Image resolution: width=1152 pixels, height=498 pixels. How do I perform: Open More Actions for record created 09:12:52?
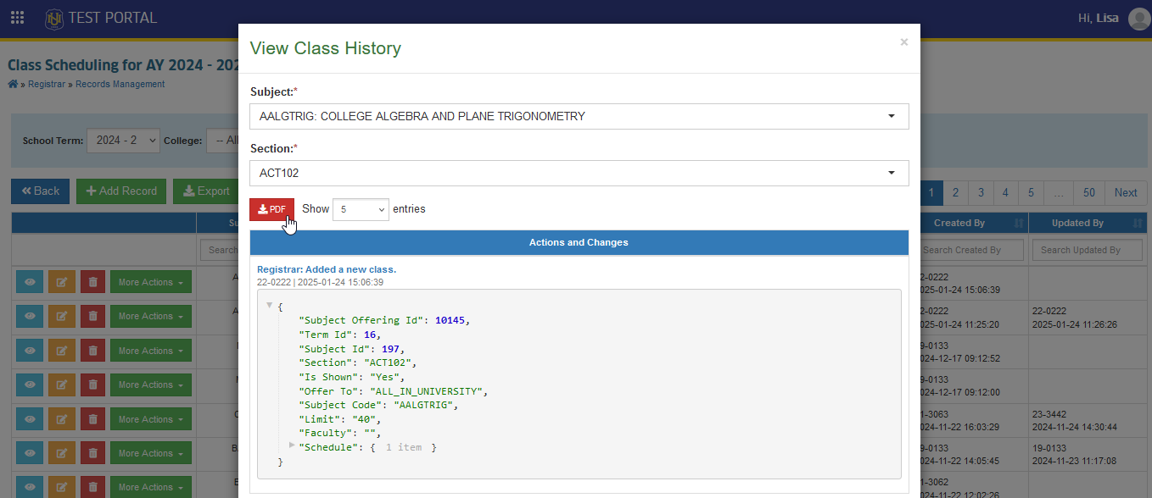point(151,351)
